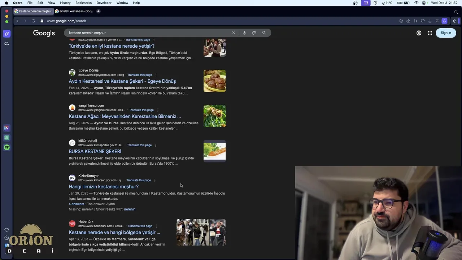The height and width of the screenshot is (260, 462).
Task: Translate the Habertürk page
Action: tap(140, 226)
